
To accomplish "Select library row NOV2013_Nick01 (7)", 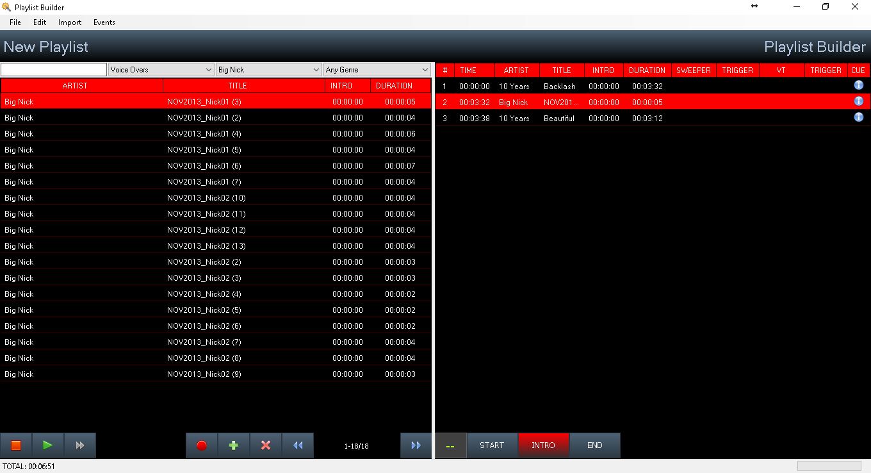I will 216,182.
